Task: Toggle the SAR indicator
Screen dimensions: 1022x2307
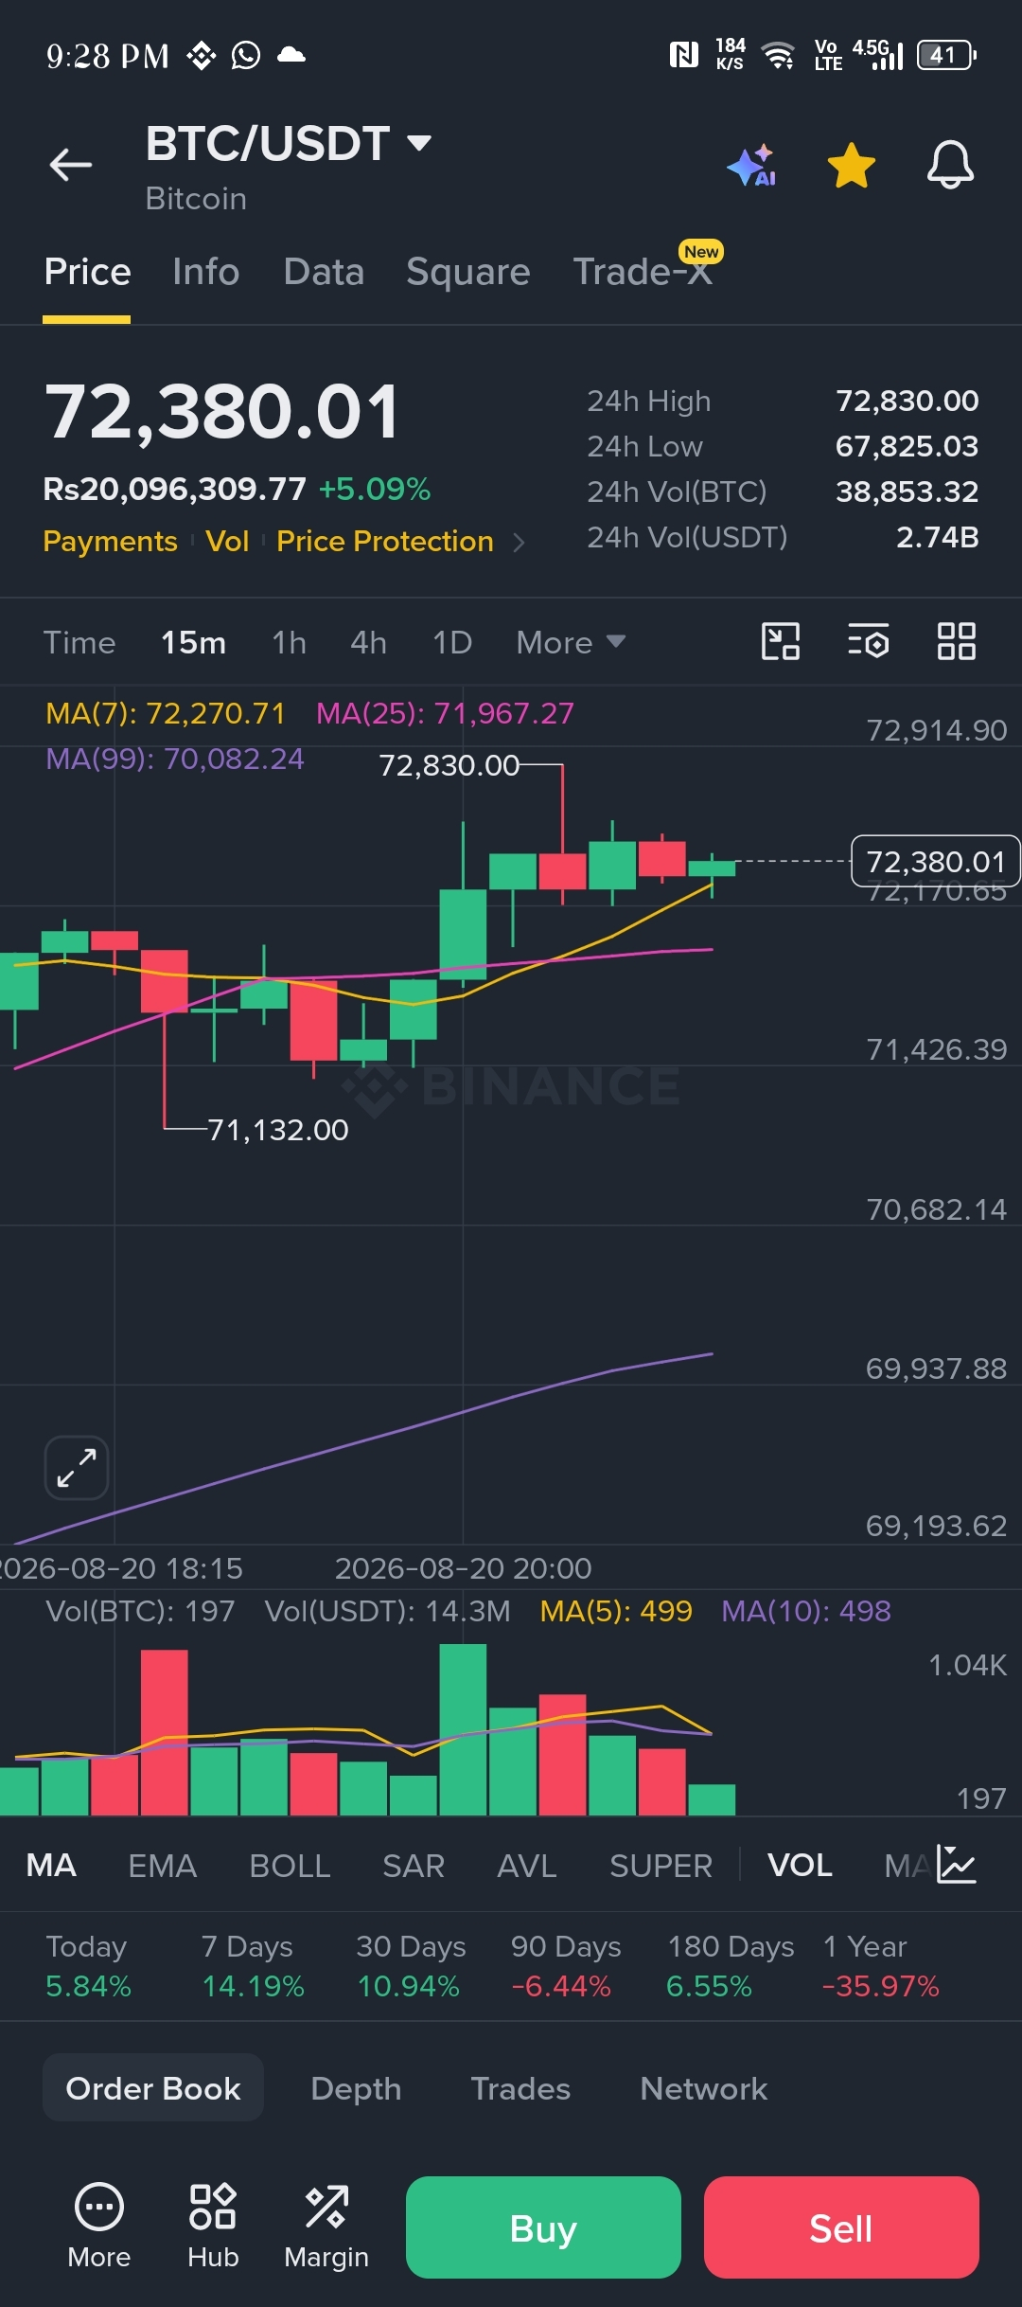Action: [414, 1865]
